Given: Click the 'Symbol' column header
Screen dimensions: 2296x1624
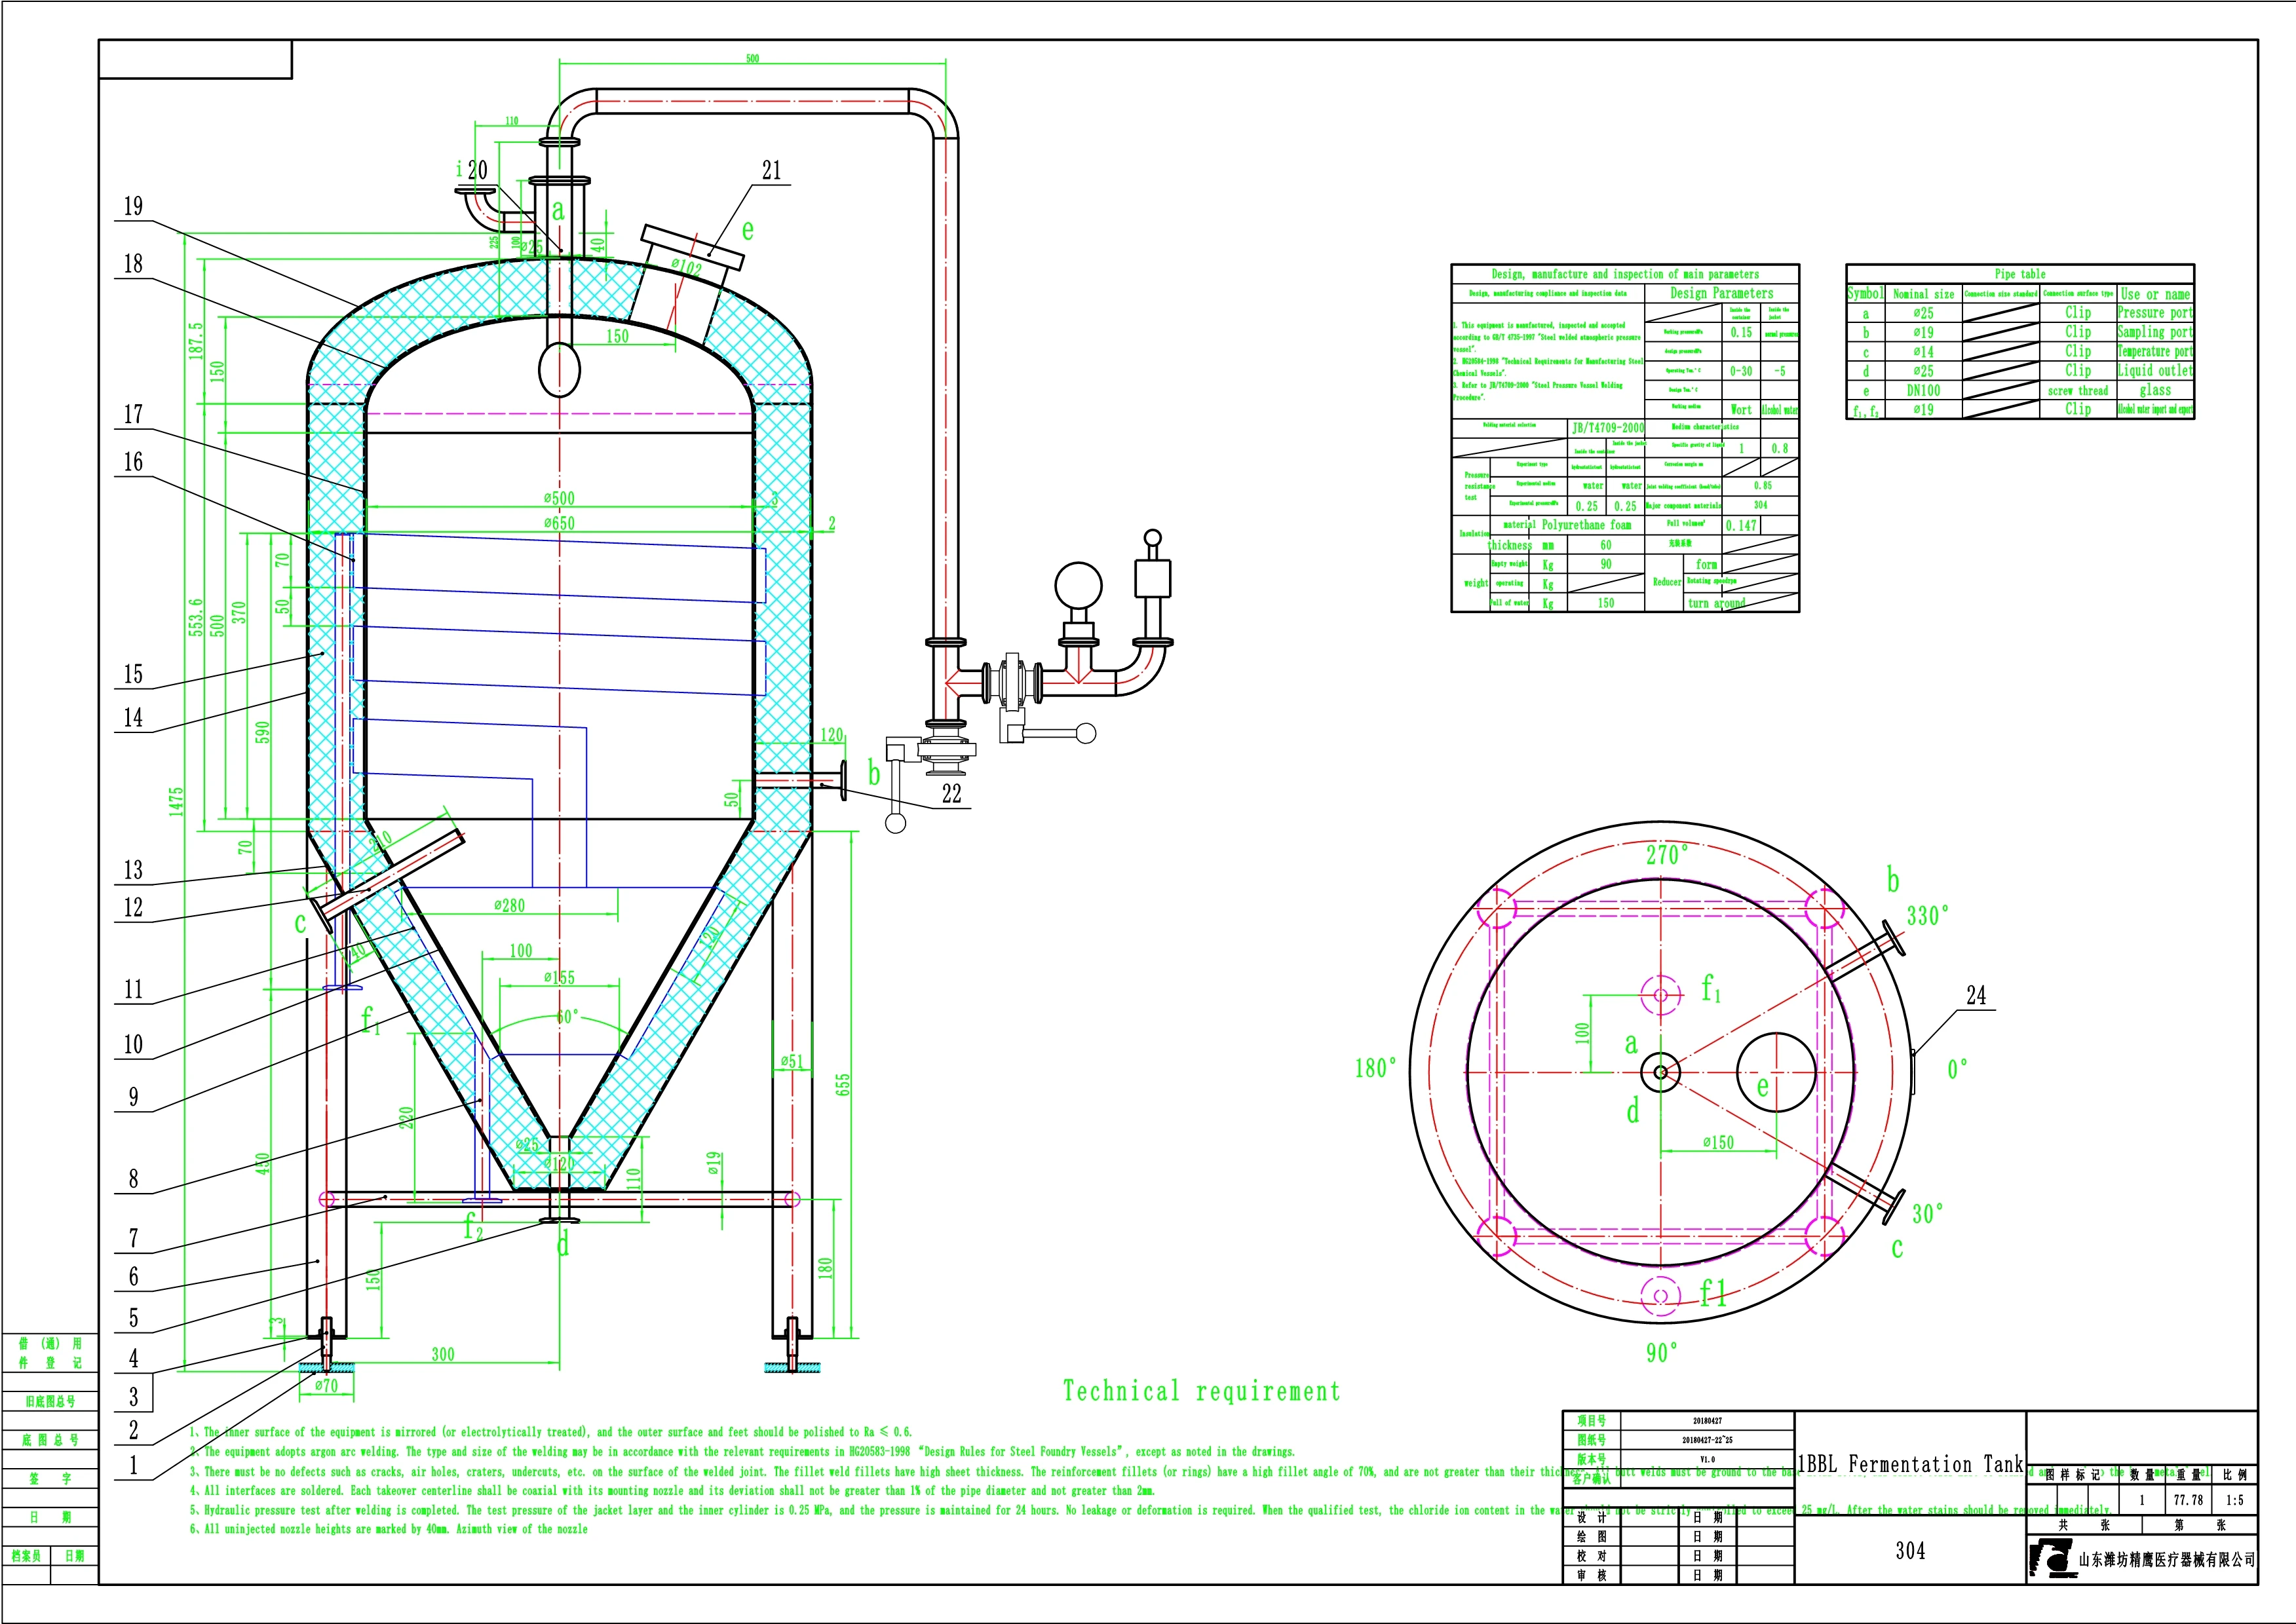Looking at the screenshot, I should coord(1865,293).
